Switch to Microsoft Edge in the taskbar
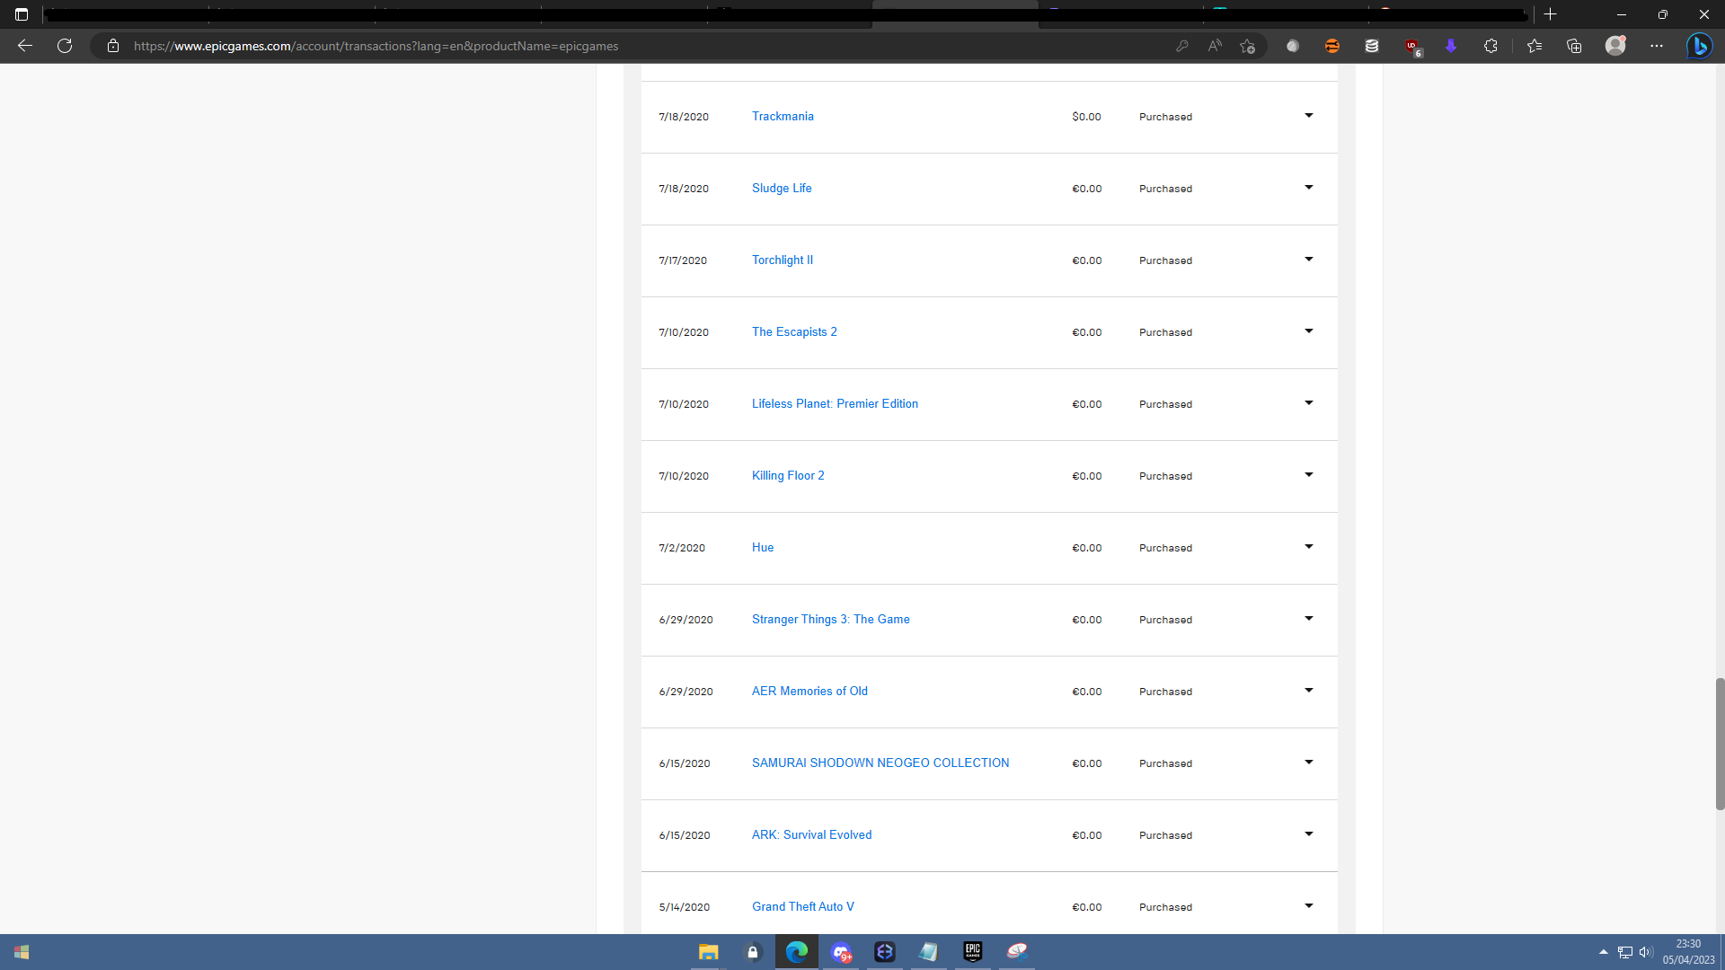The image size is (1725, 970). coord(797,952)
